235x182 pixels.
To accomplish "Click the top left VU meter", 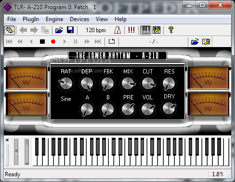I will [27, 78].
